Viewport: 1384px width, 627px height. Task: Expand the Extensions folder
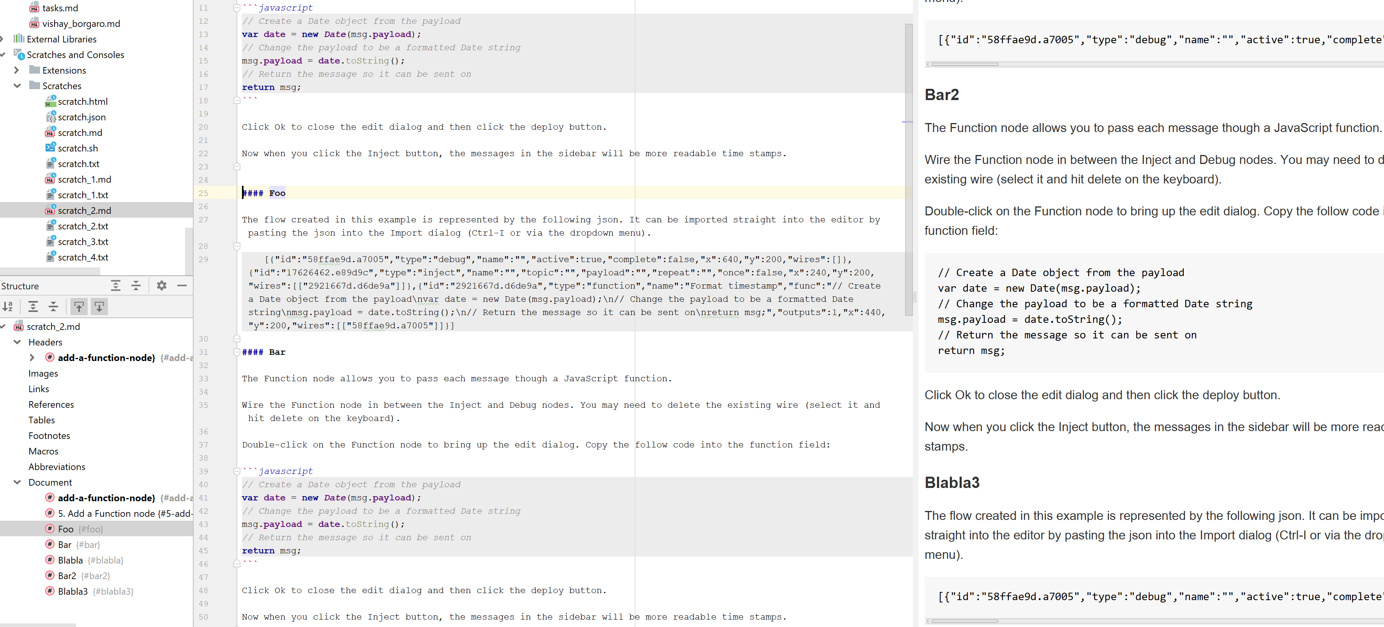click(16, 70)
